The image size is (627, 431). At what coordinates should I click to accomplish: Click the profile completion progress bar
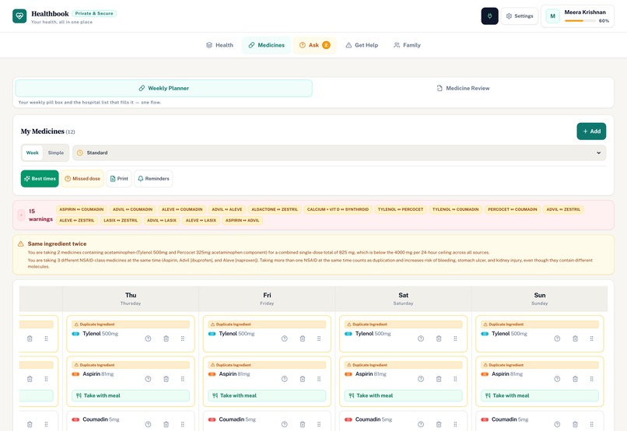coord(580,21)
